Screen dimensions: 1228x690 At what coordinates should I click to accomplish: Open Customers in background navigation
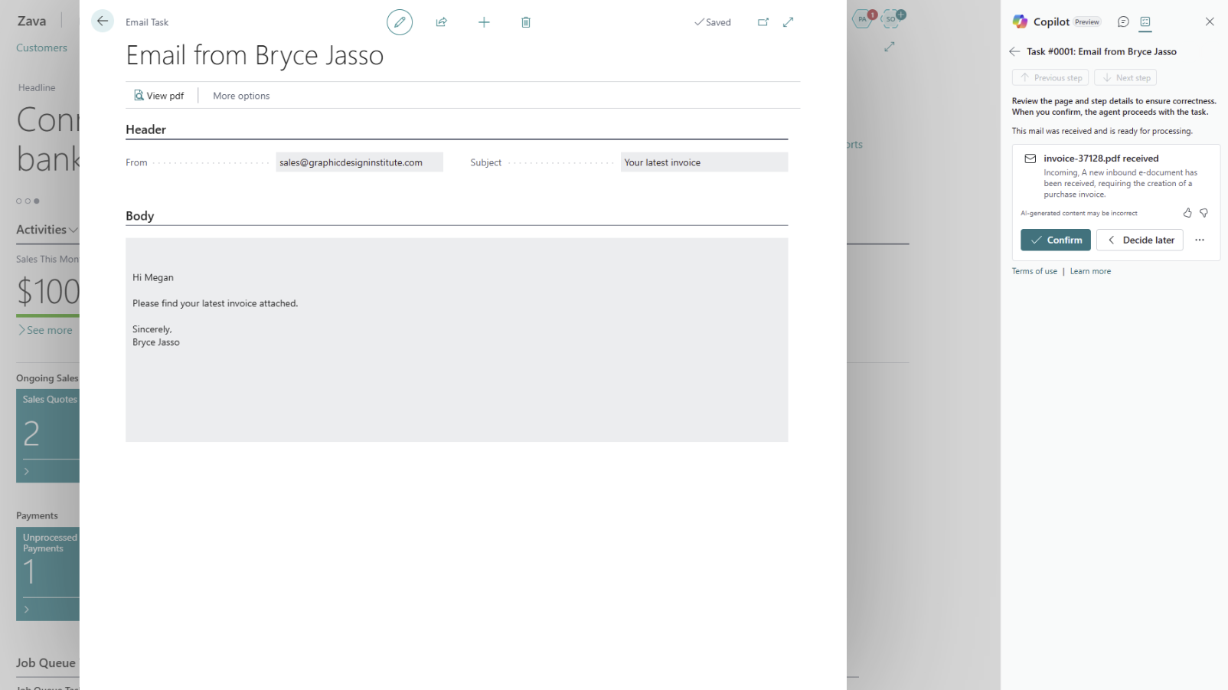point(41,47)
